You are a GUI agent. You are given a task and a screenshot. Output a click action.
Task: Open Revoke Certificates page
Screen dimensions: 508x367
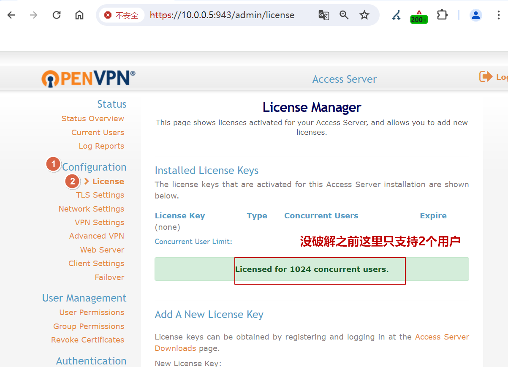[87, 340]
